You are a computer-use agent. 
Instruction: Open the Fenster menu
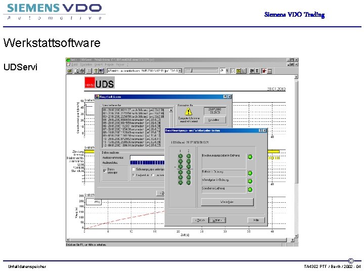[120, 65]
